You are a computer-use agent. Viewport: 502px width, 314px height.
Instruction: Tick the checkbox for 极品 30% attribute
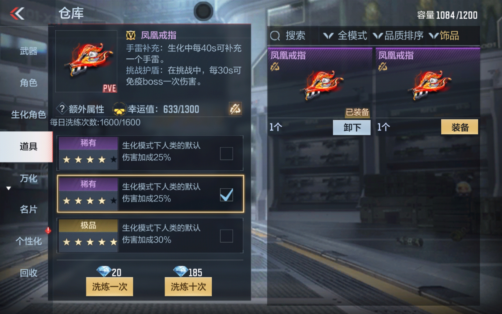tap(226, 236)
